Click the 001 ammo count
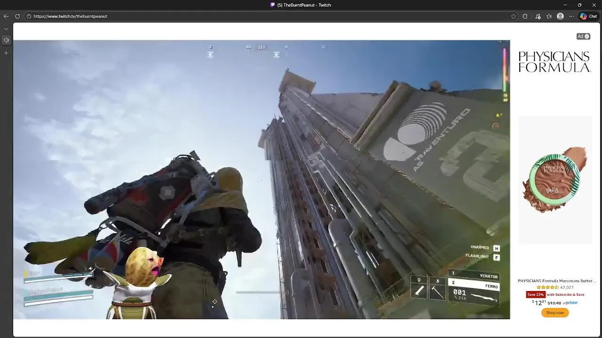The width and height of the screenshot is (602, 338). 459,292
